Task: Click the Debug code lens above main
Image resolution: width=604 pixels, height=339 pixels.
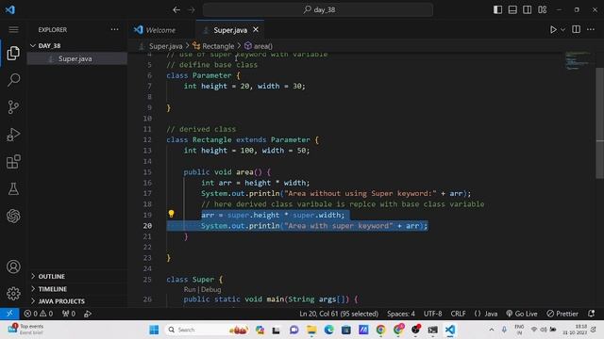Action: (210, 289)
